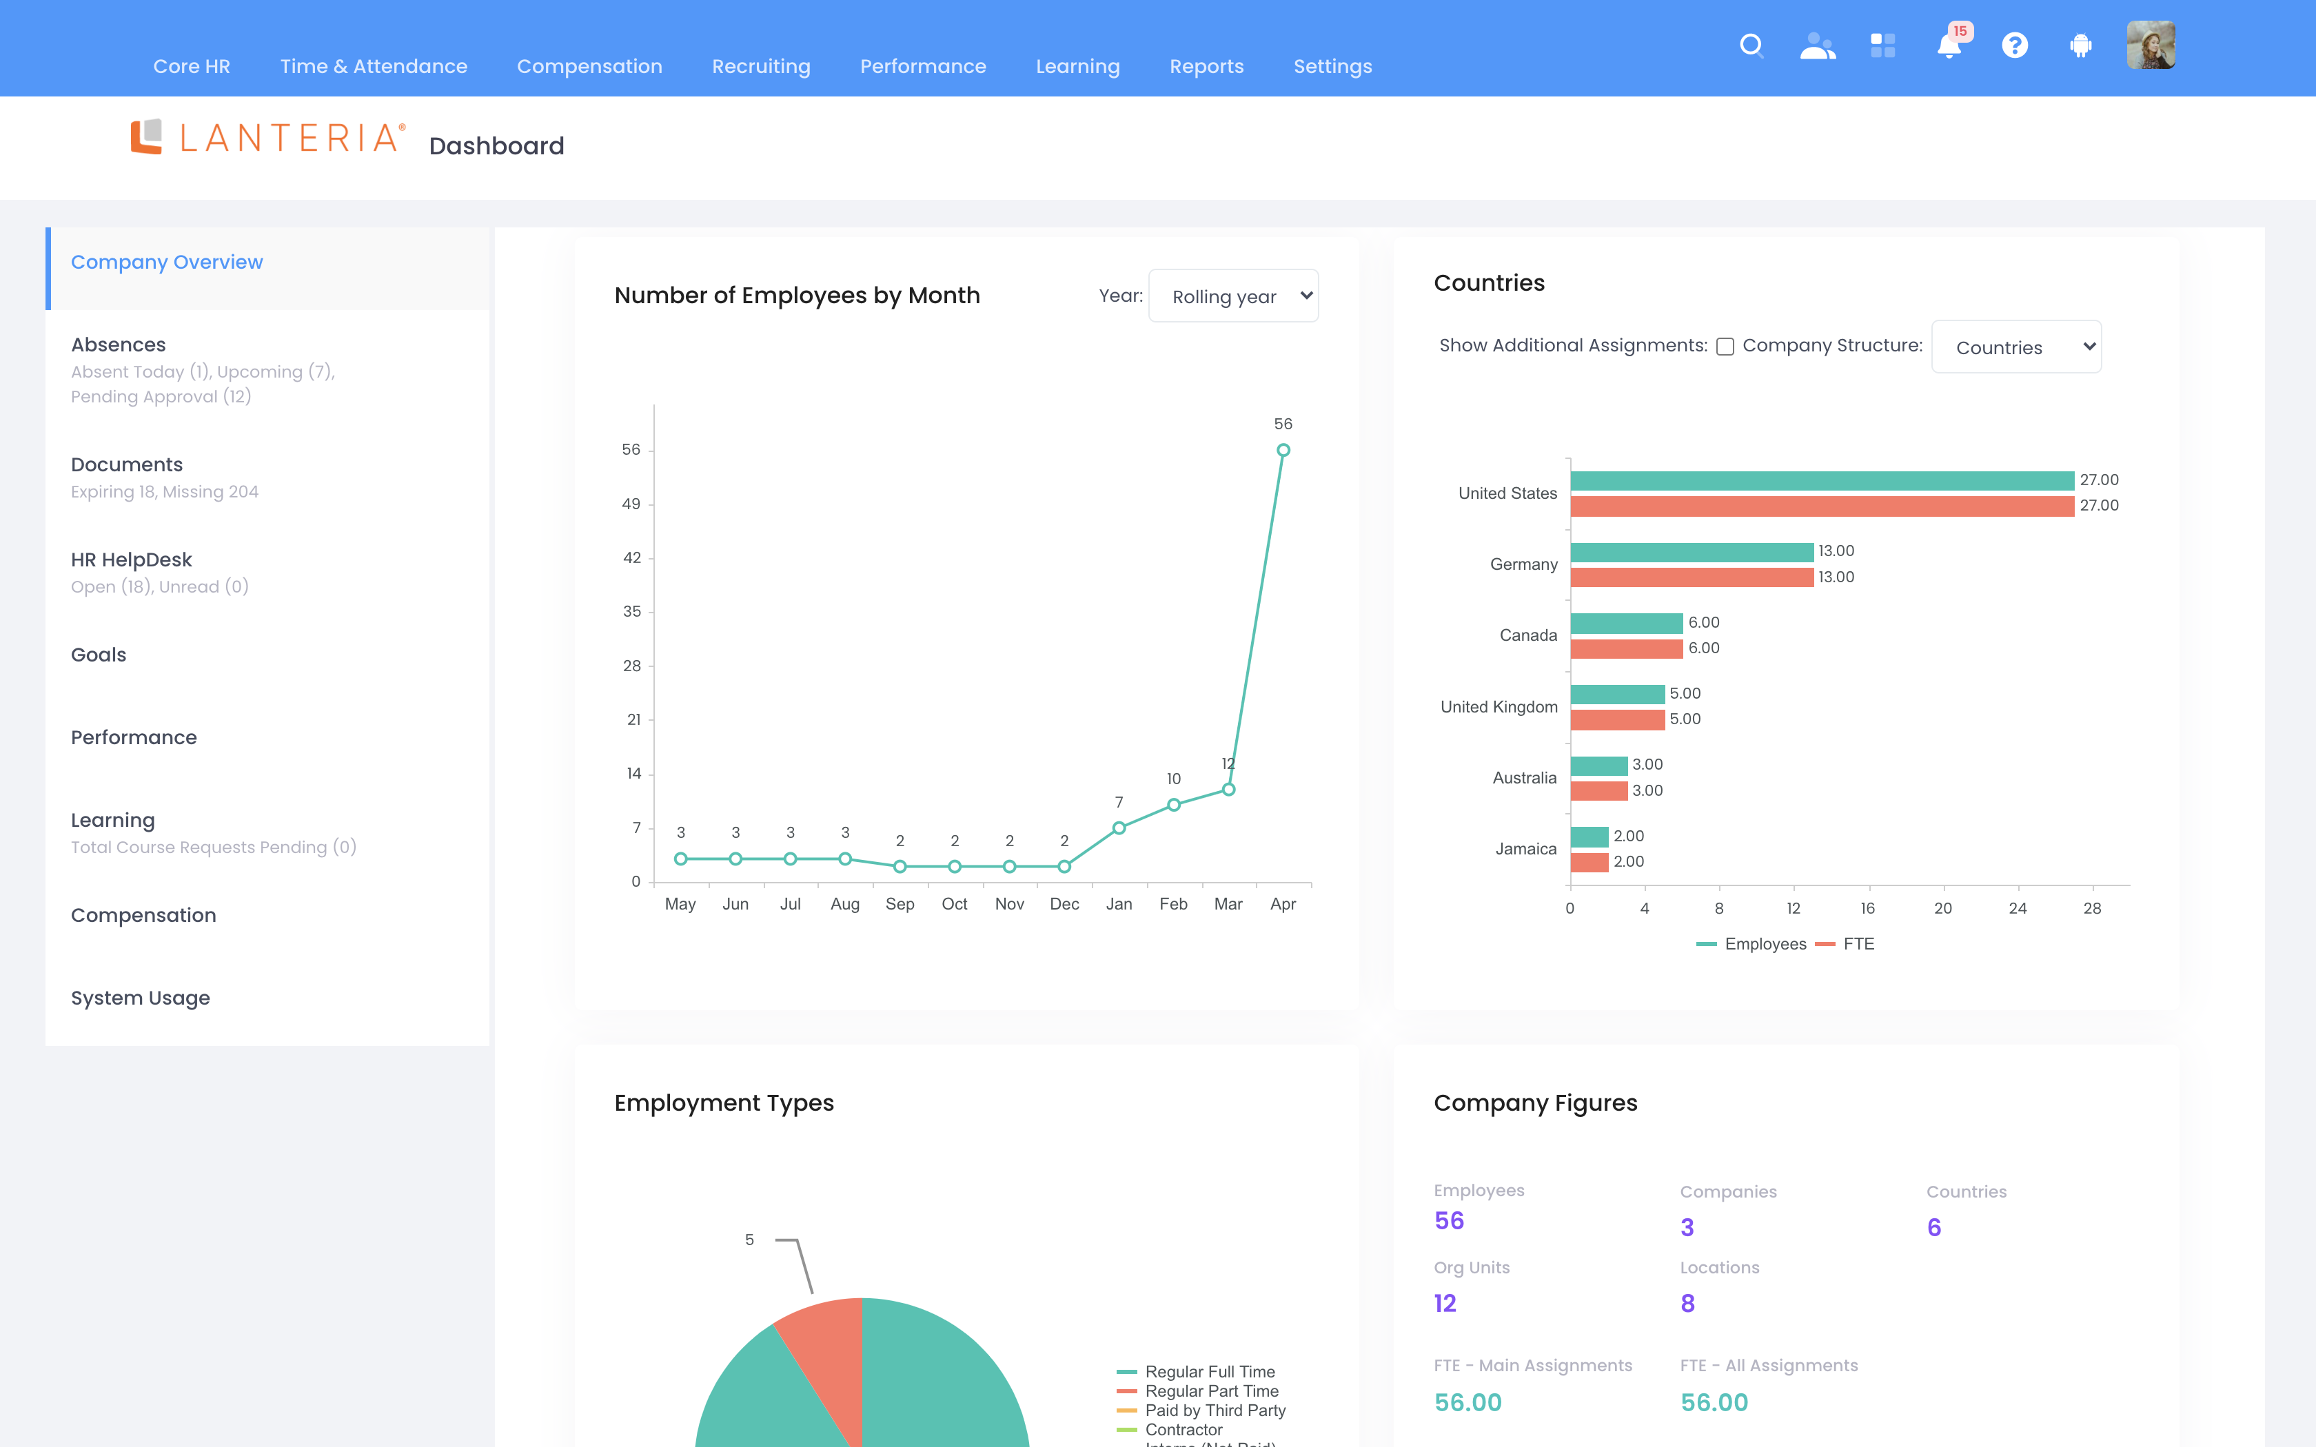Select Compensation in sidebar

pos(268,916)
